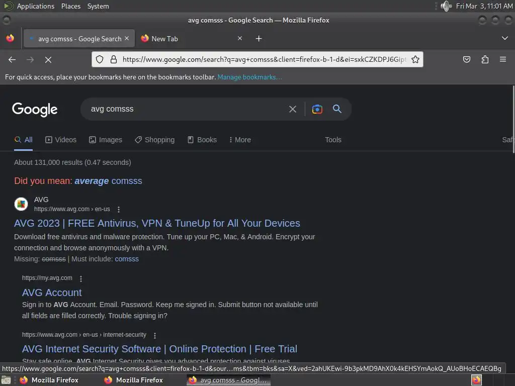Submit search with the magnifier icon
Viewport: 515px width, 386px height.
[337, 109]
